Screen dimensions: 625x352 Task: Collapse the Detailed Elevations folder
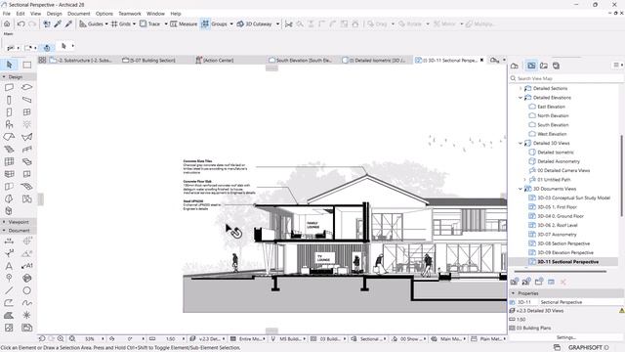click(521, 98)
